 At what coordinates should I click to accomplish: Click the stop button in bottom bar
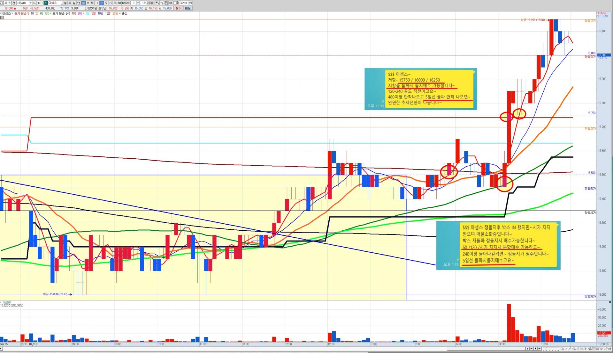coord(535,349)
